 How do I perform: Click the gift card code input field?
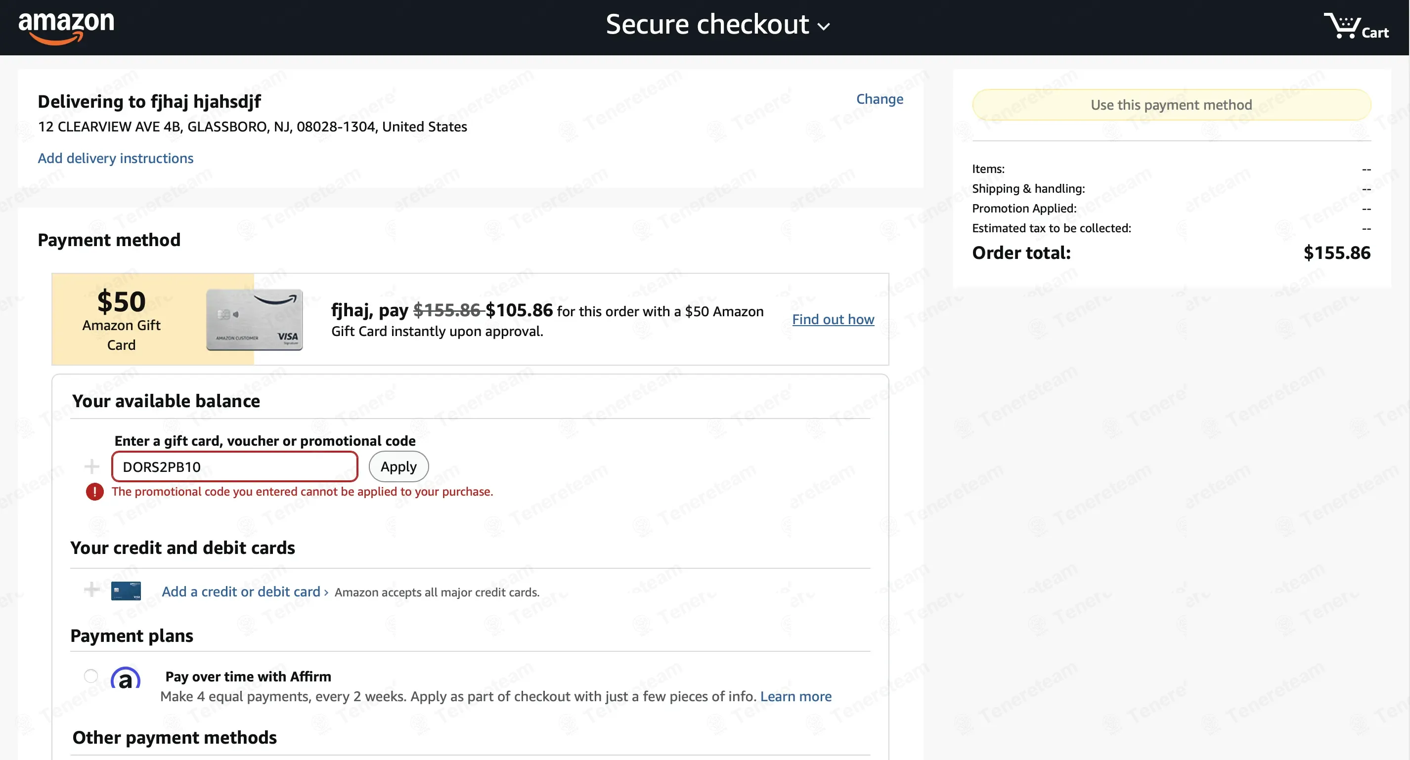coord(235,467)
